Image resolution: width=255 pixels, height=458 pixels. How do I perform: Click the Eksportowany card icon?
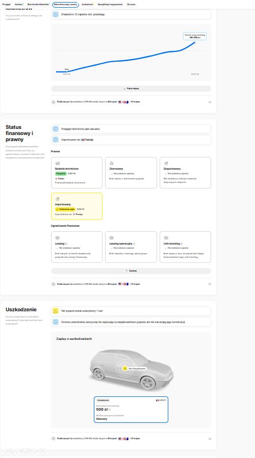tap(166, 163)
